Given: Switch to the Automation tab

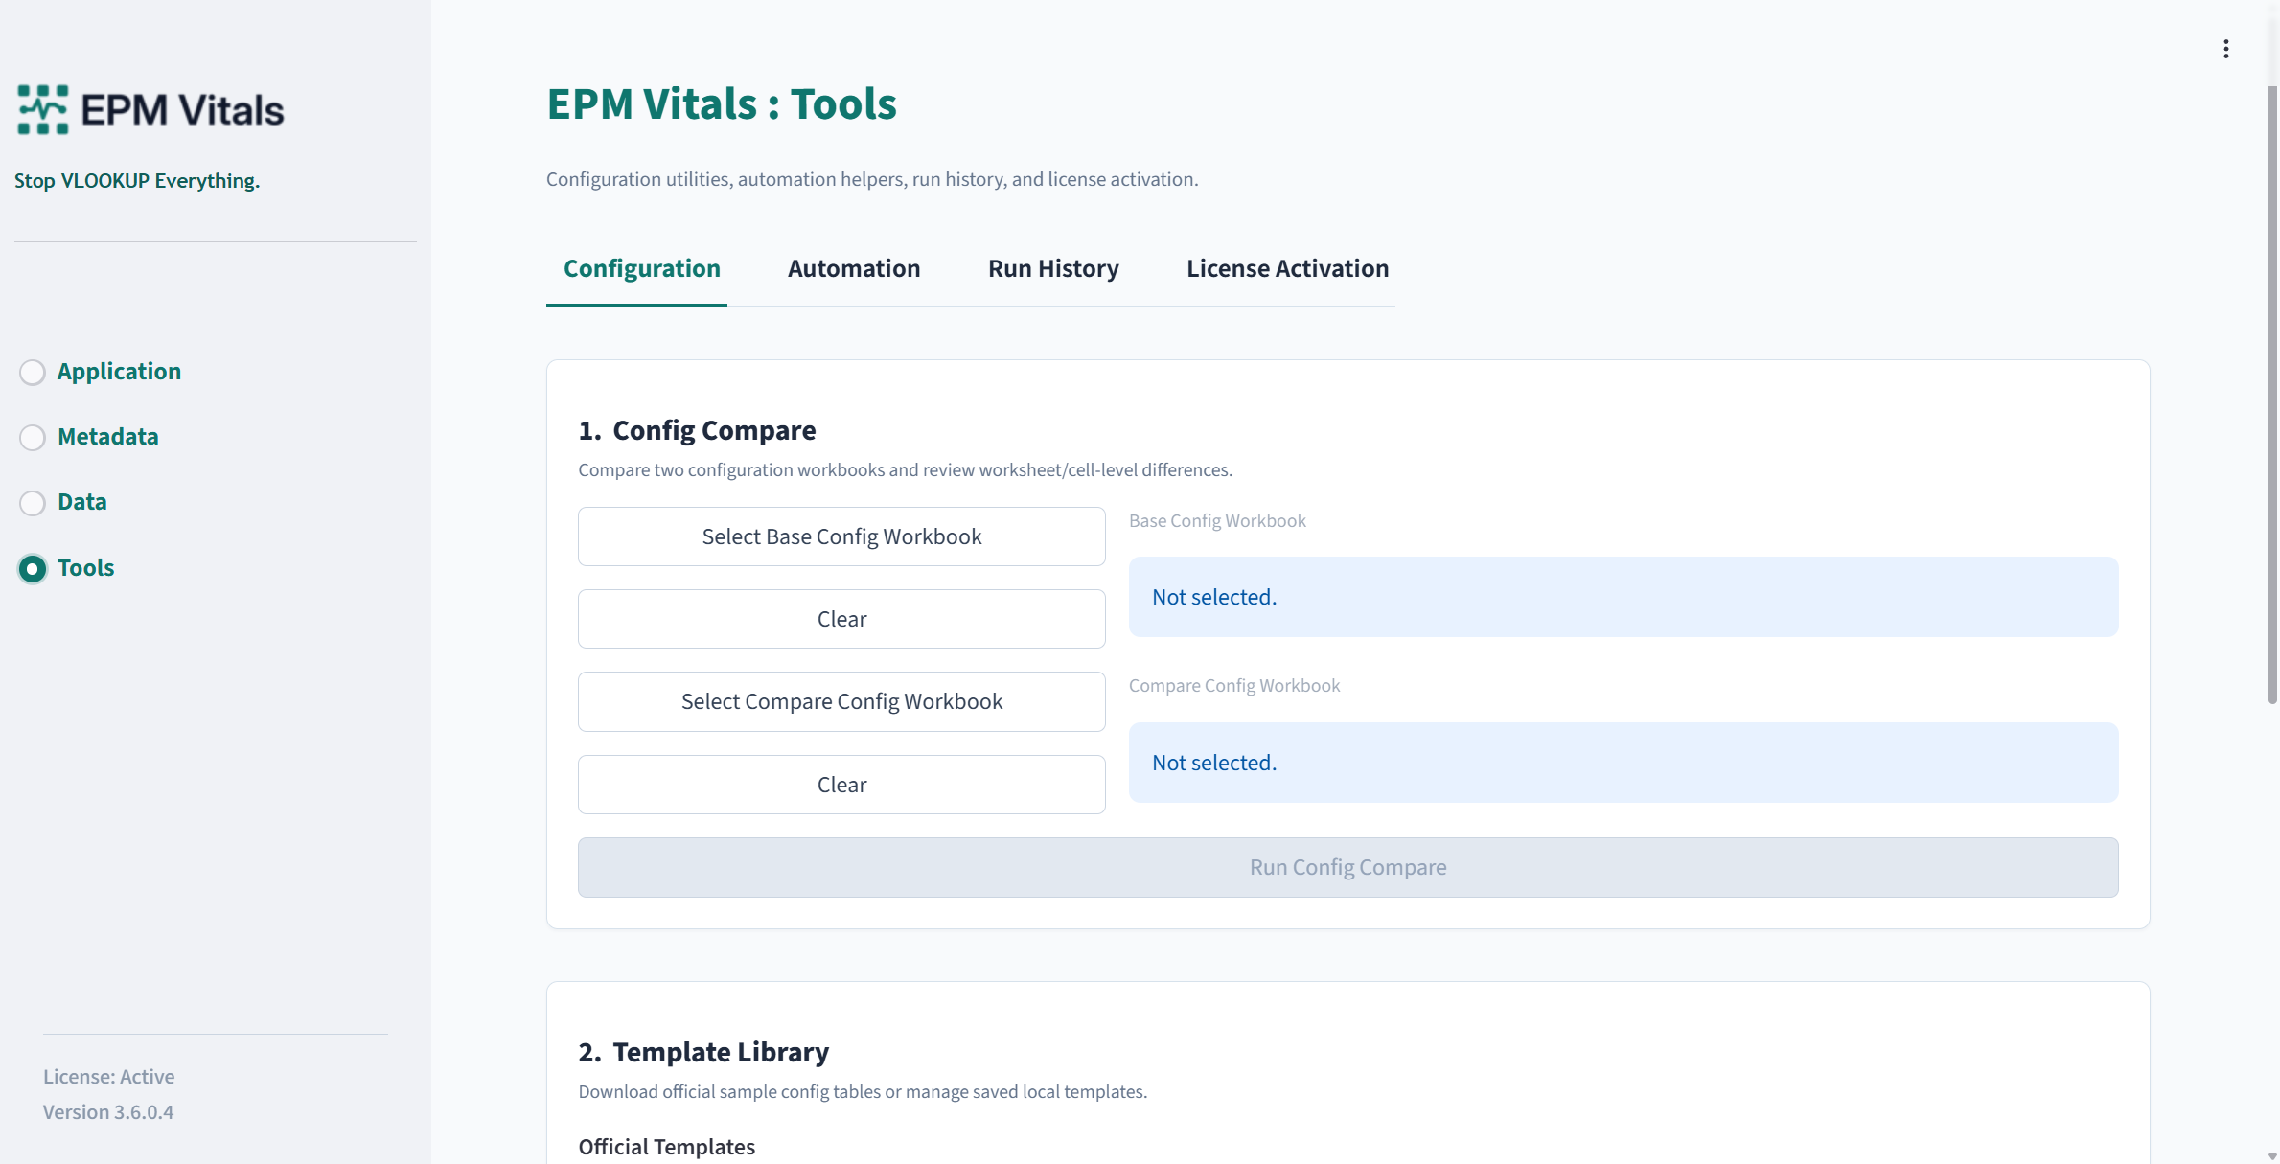Looking at the screenshot, I should pyautogui.click(x=854, y=268).
